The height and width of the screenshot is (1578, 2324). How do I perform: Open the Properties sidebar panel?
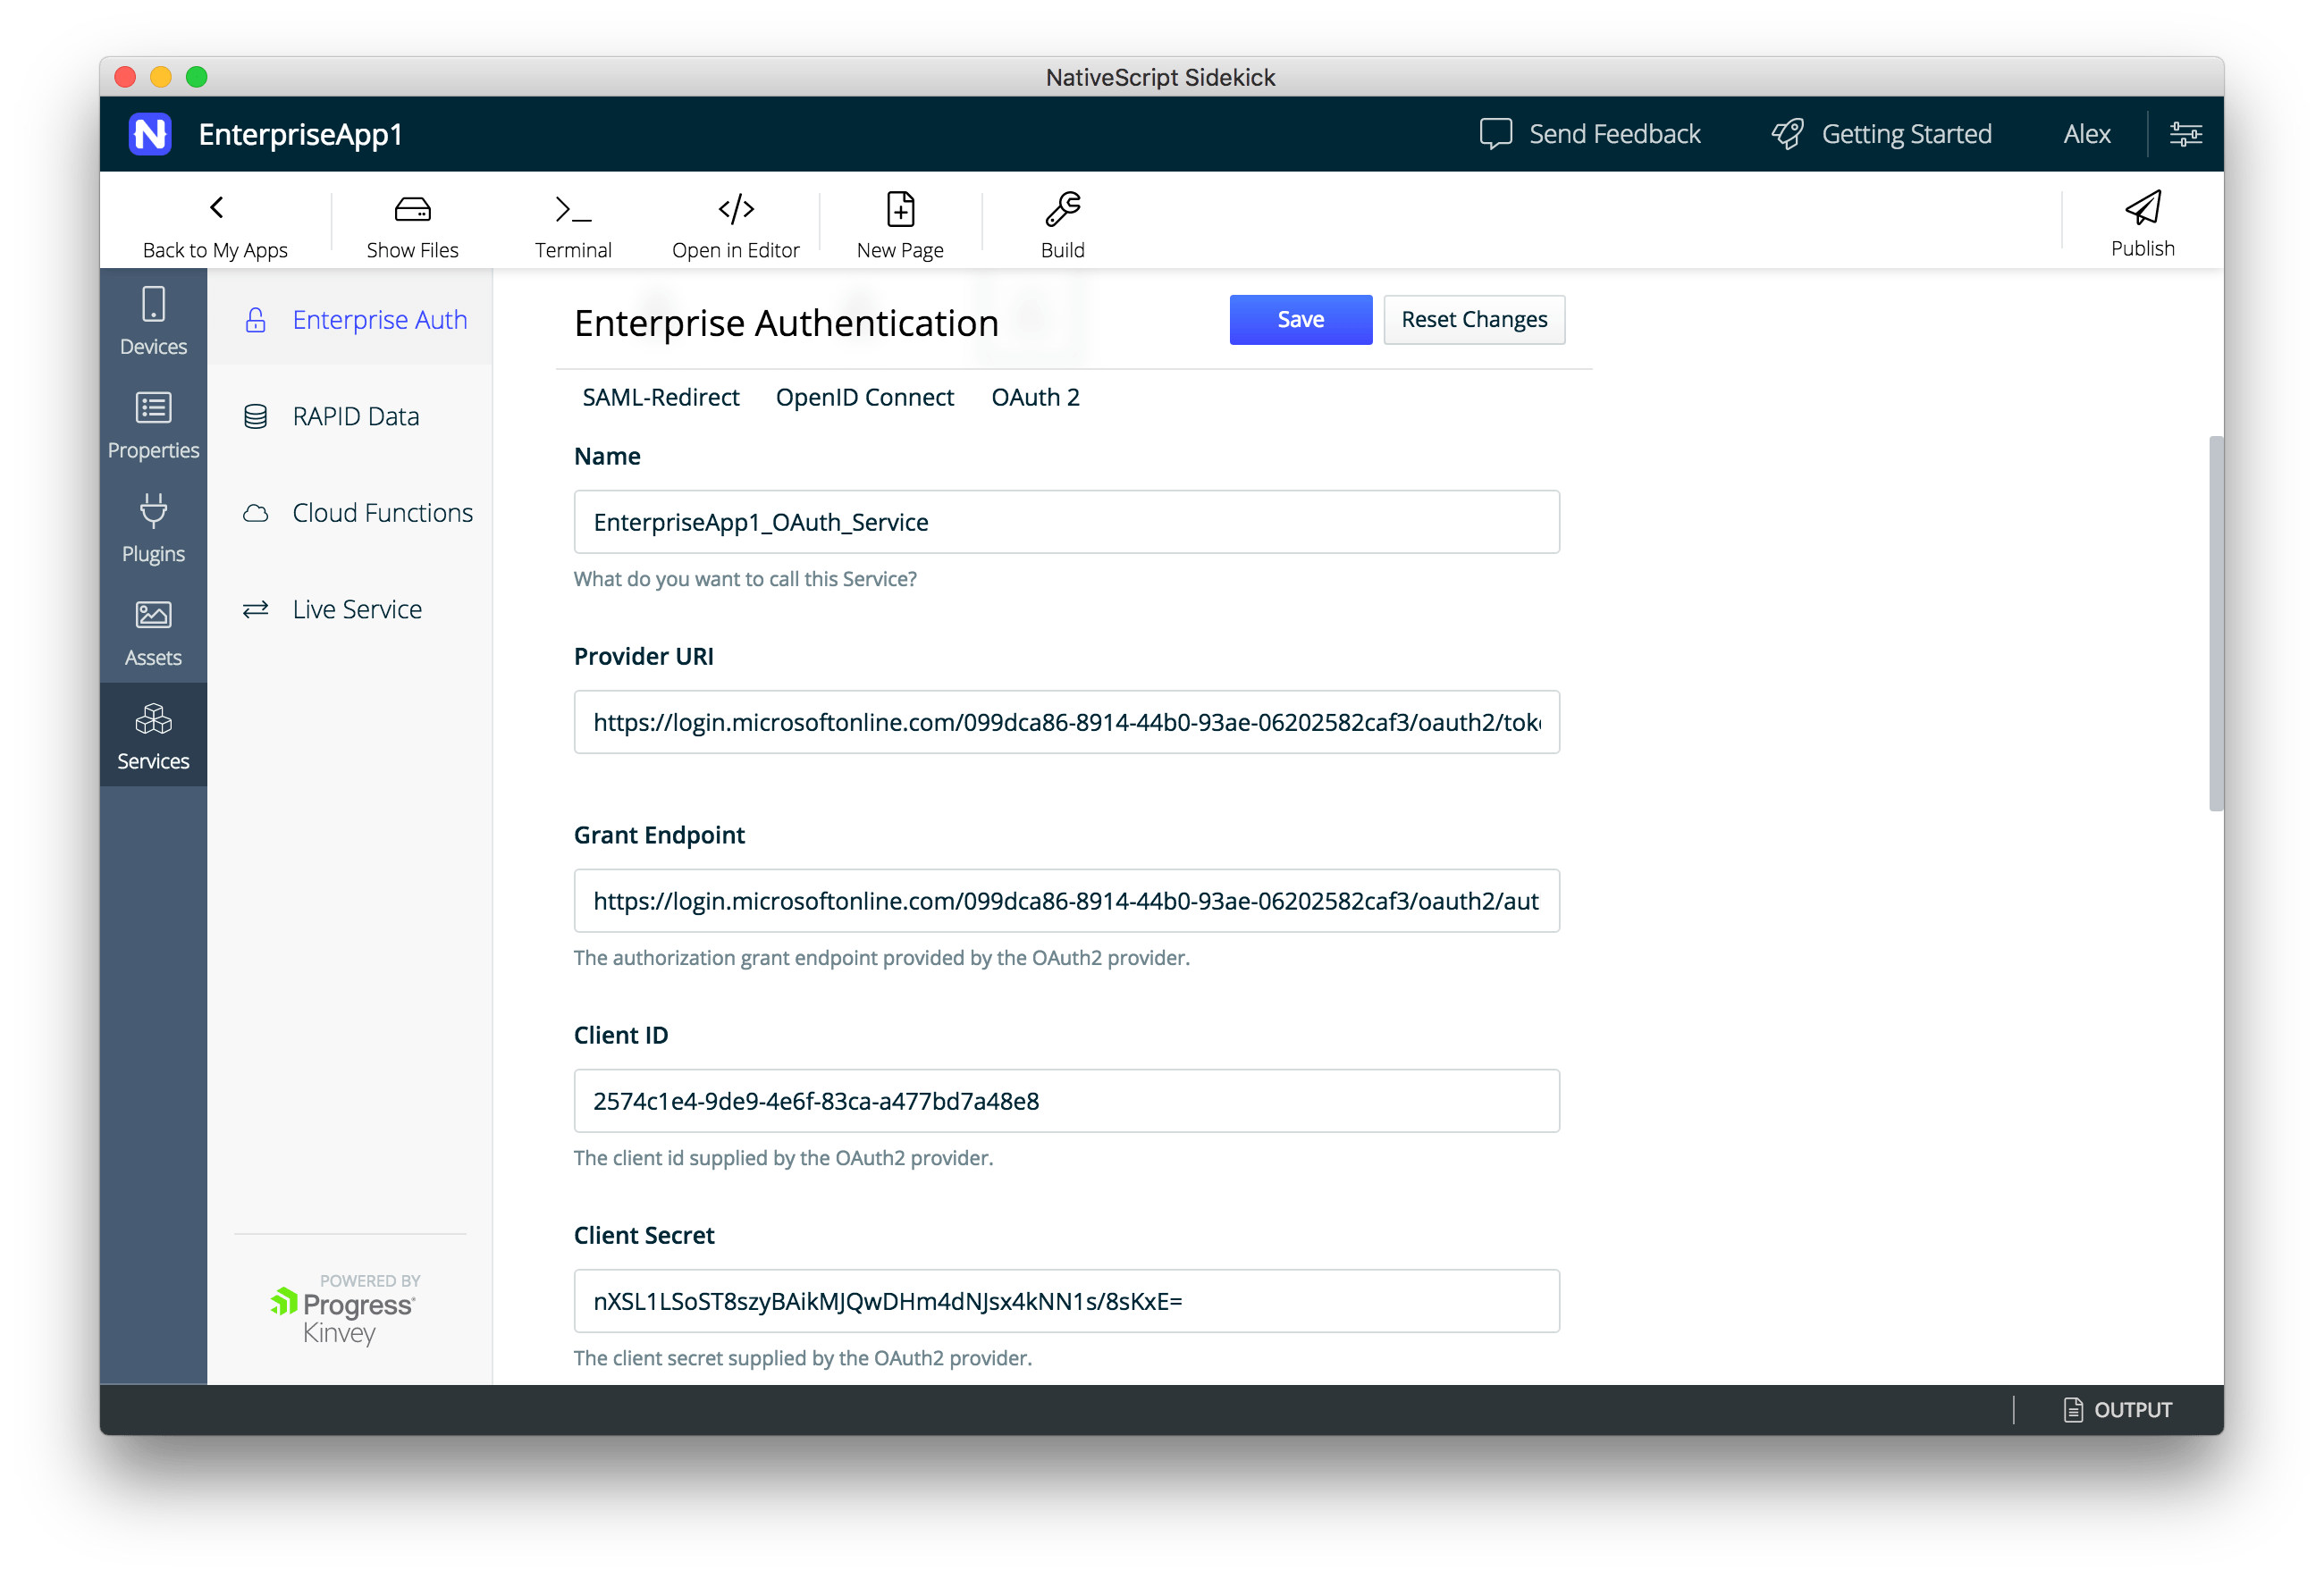pyautogui.click(x=153, y=424)
